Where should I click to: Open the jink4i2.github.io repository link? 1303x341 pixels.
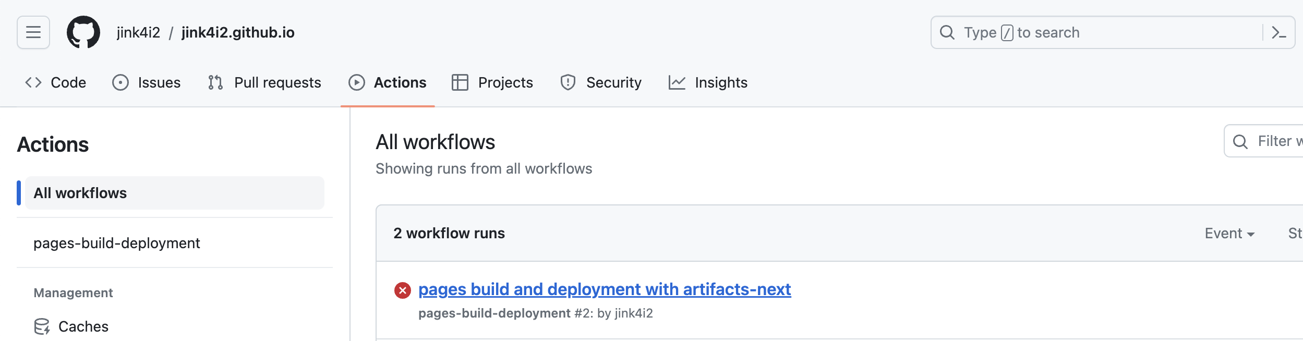[238, 32]
